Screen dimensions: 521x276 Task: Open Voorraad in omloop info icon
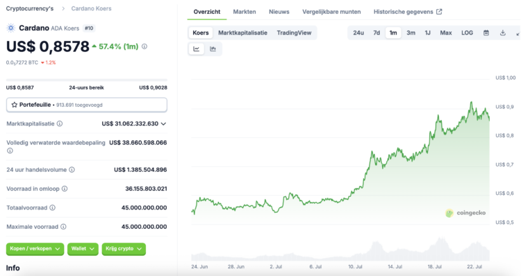65,189
